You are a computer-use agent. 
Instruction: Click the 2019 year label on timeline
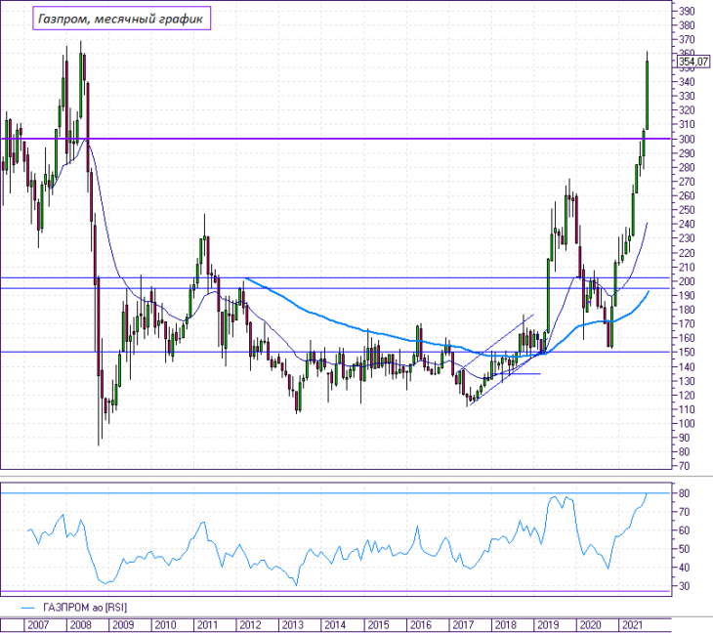tap(548, 625)
